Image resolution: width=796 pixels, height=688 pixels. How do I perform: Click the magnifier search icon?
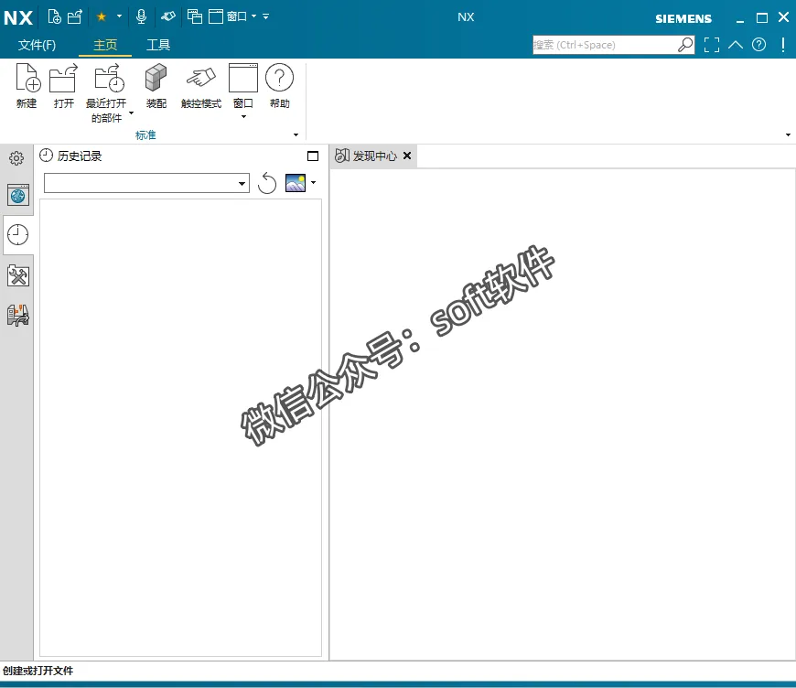[685, 45]
